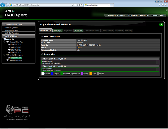Open the green help question mark icon
168x129 pixels.
(161, 25)
